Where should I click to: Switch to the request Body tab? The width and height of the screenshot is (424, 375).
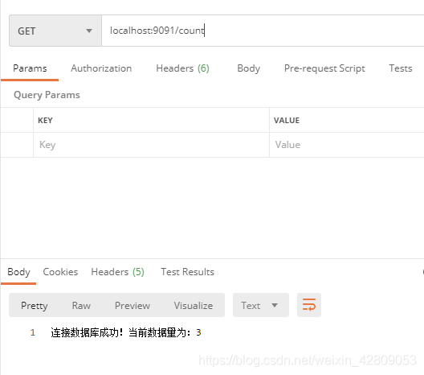[x=248, y=68]
